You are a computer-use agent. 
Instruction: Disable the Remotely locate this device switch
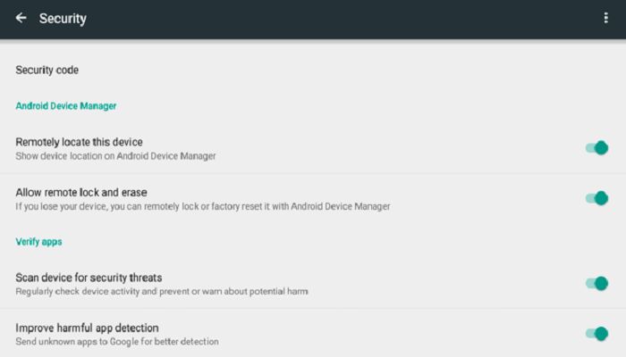596,148
